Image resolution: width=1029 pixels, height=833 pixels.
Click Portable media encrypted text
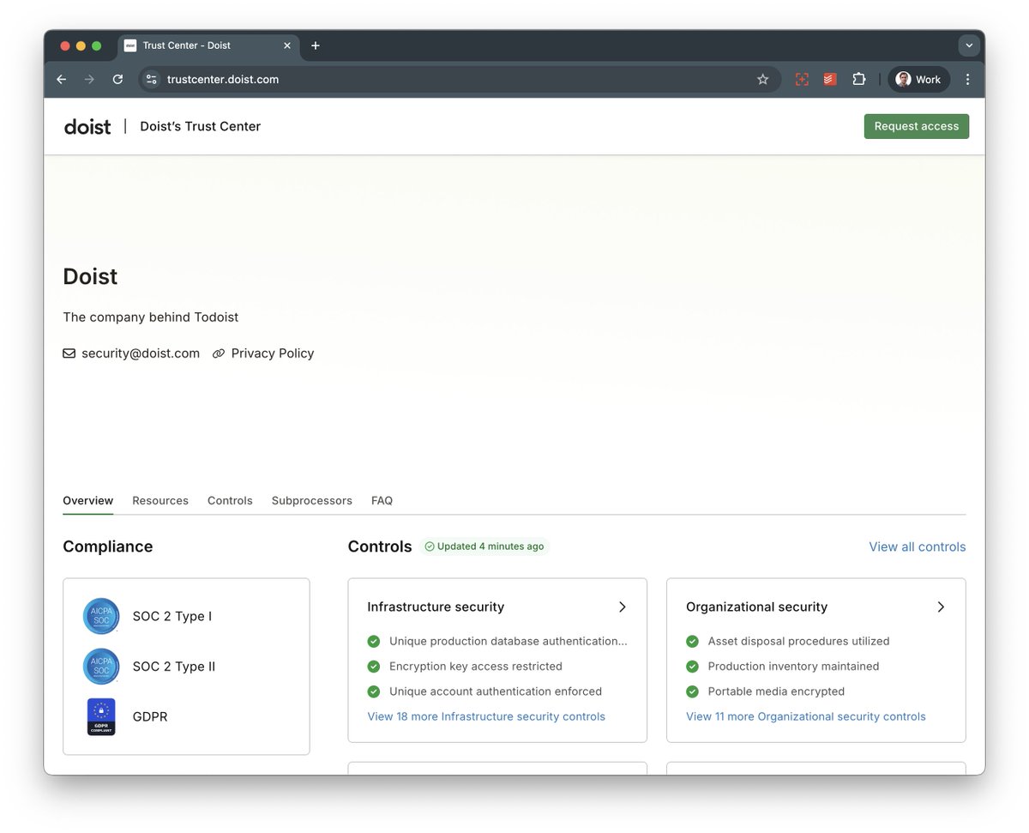coord(776,691)
